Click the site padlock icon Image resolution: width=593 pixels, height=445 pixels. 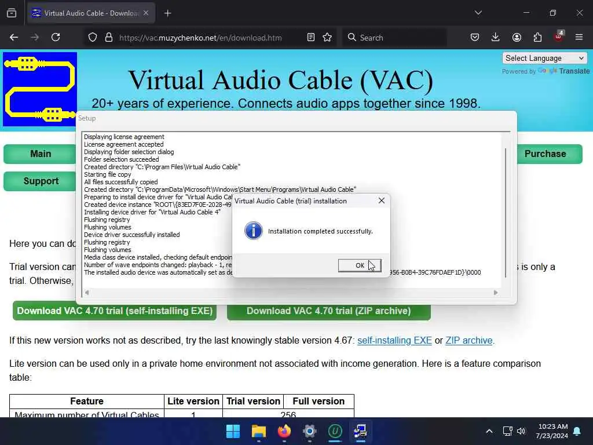click(x=109, y=38)
